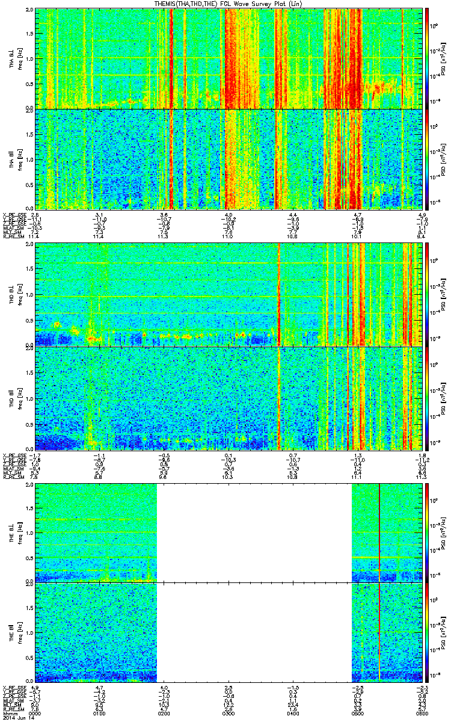Select the THA B⊥ spectrogram panel
The width and height of the screenshot is (451, 722).
tap(229, 58)
